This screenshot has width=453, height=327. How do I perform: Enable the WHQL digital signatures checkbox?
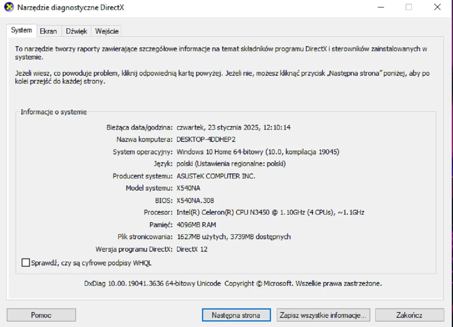(x=26, y=263)
